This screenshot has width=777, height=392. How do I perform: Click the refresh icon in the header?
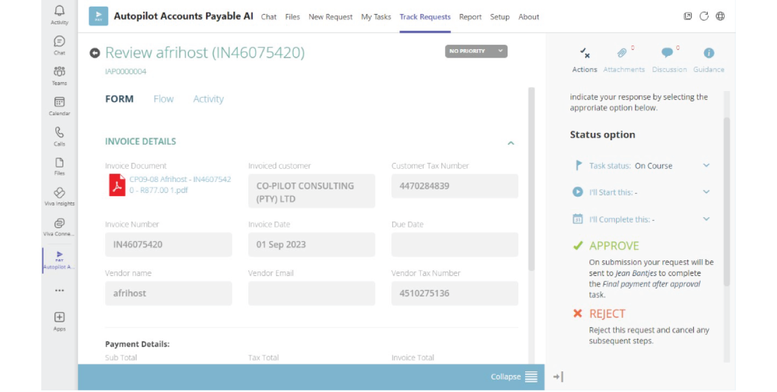coord(704,16)
